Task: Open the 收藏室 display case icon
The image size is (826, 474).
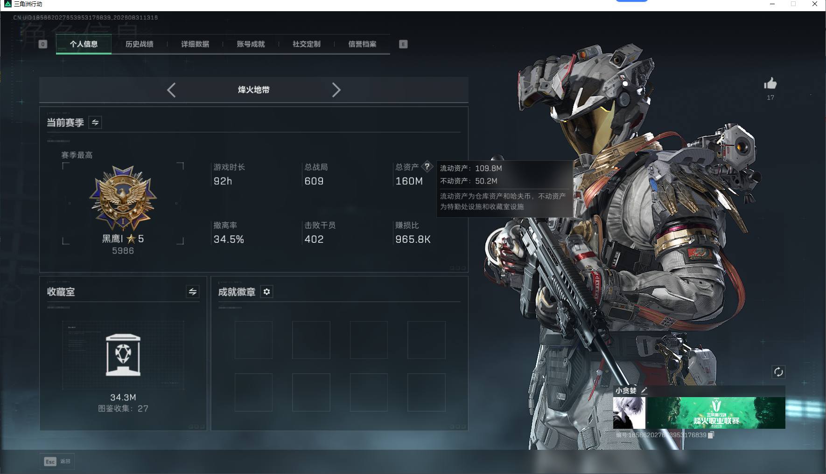Action: coord(123,355)
